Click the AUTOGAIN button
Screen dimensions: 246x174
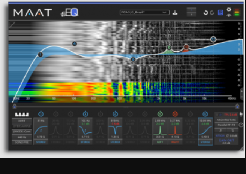click(220, 135)
